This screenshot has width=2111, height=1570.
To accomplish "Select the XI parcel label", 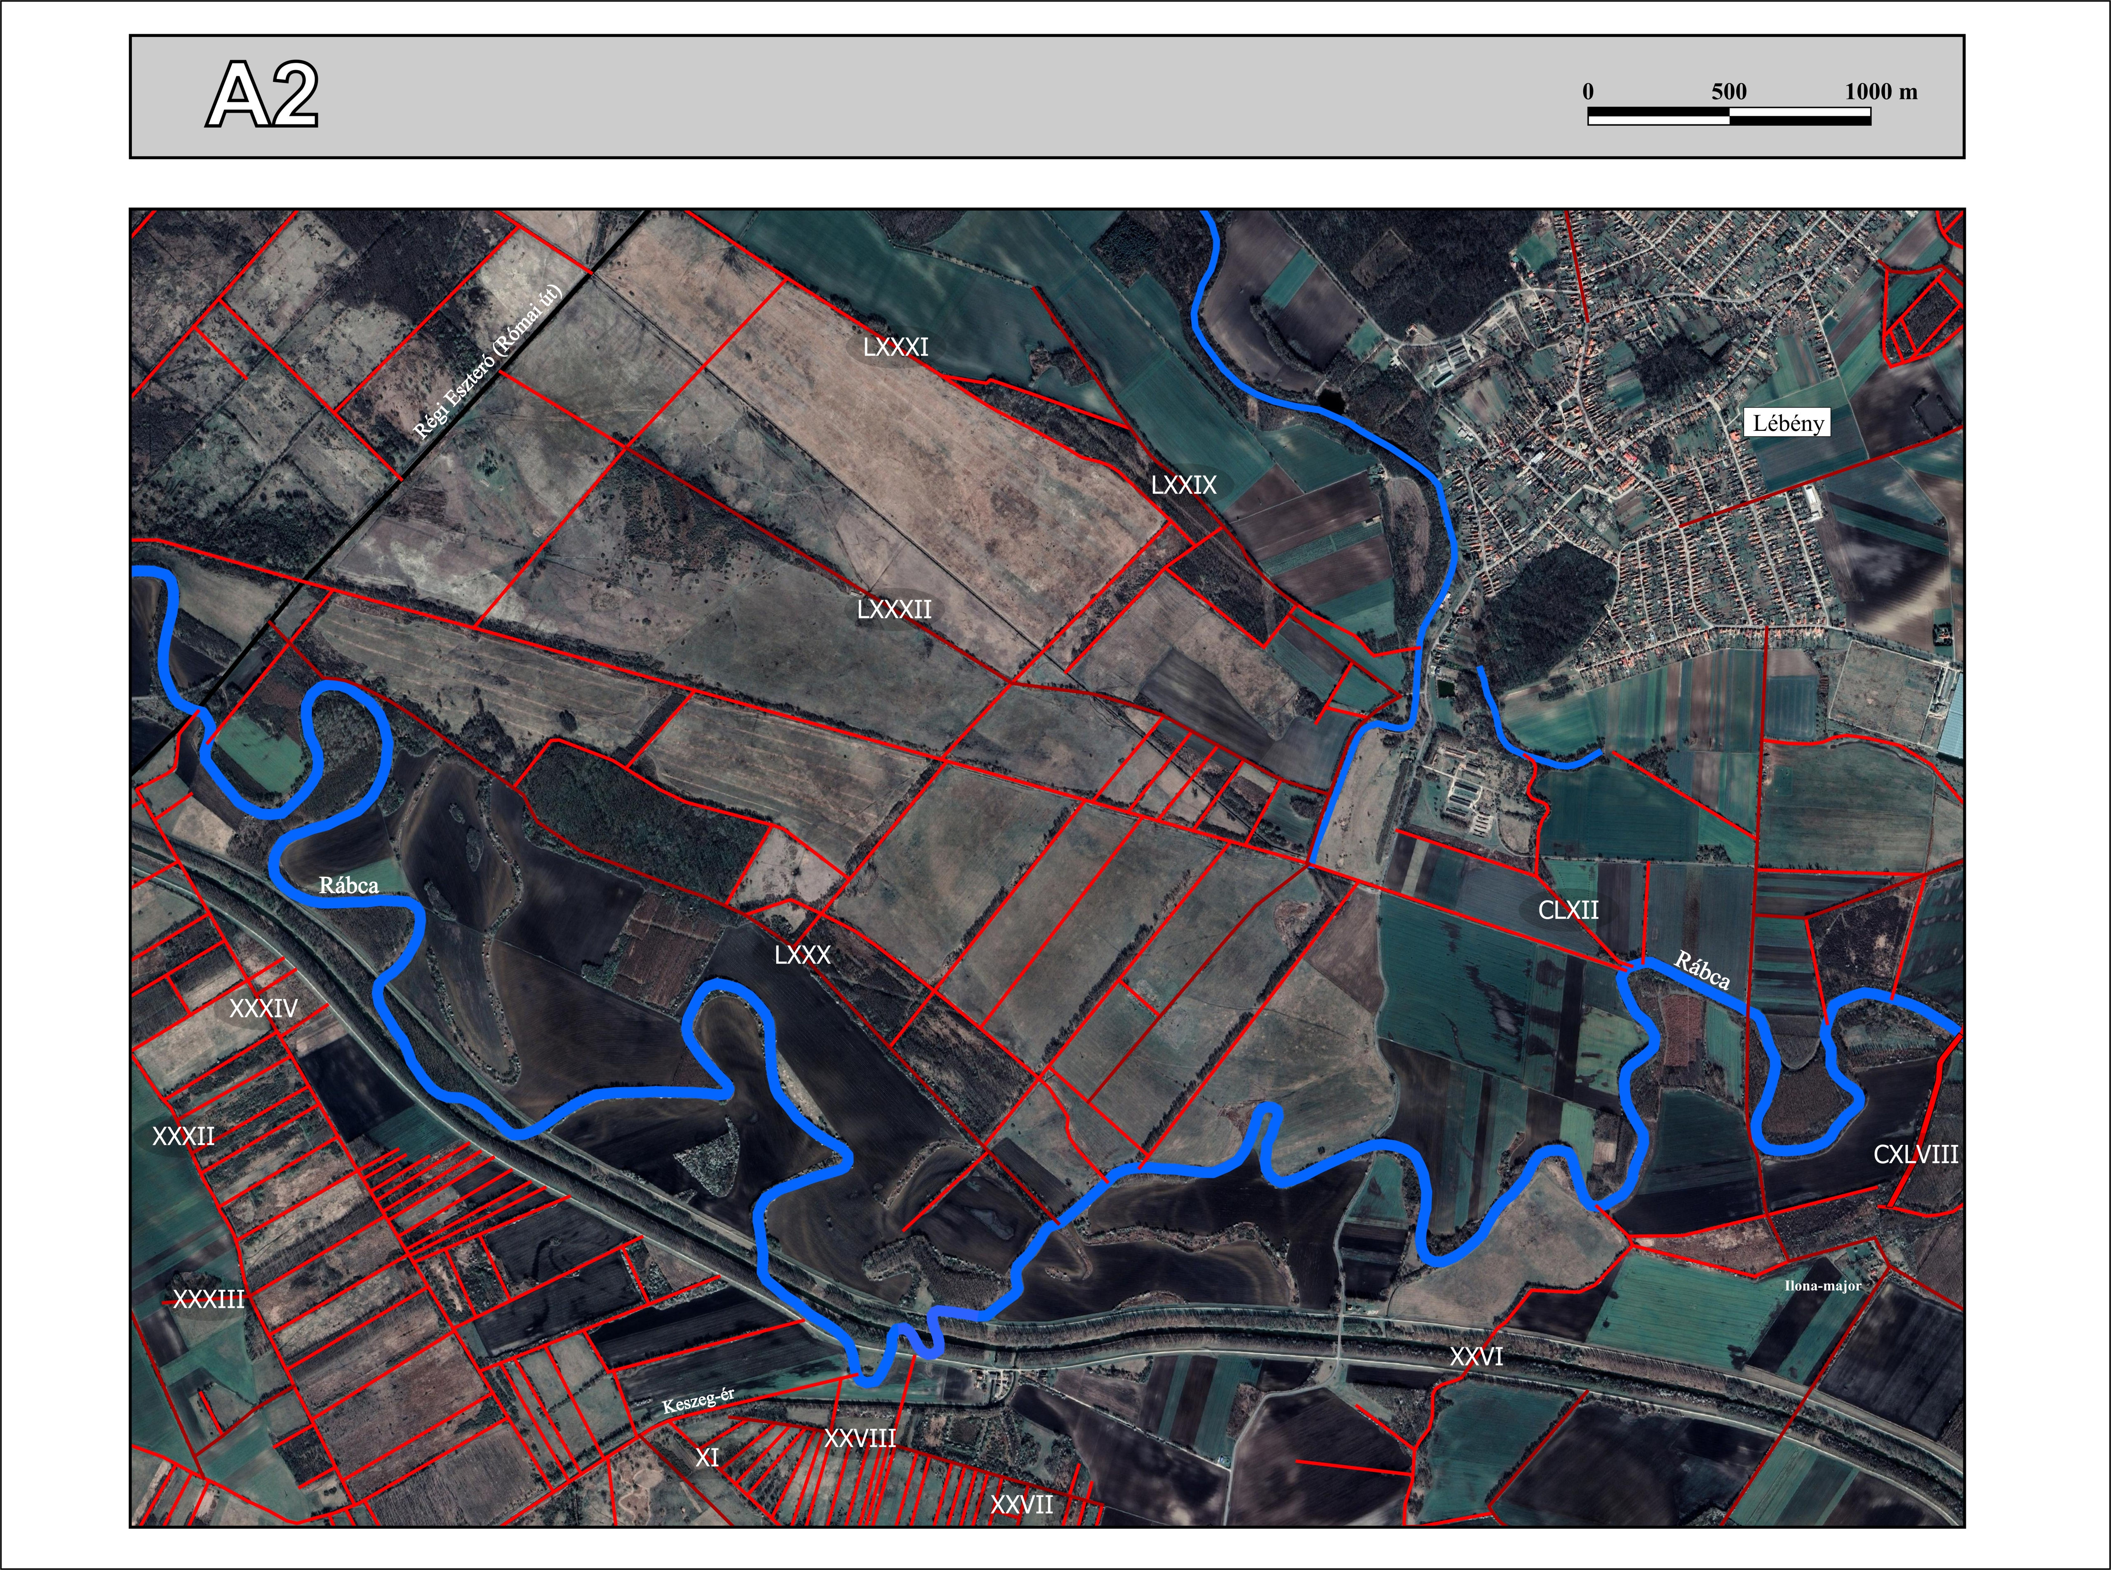I will point(706,1459).
